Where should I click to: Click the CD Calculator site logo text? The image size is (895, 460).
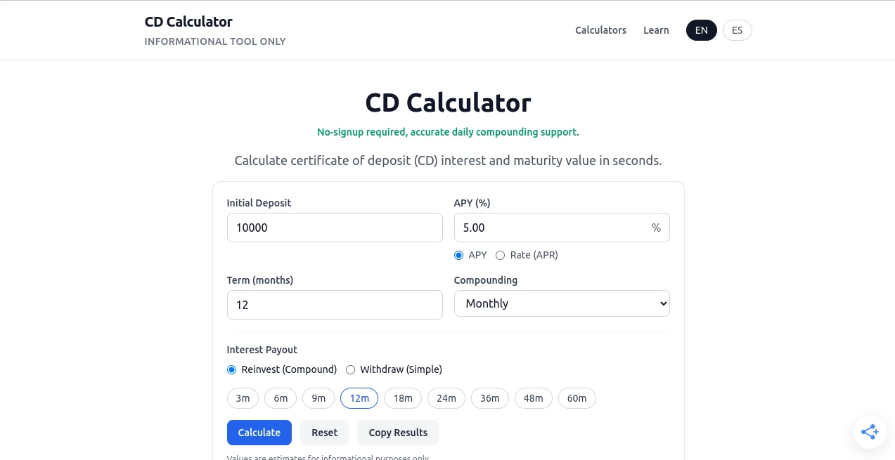tap(188, 22)
